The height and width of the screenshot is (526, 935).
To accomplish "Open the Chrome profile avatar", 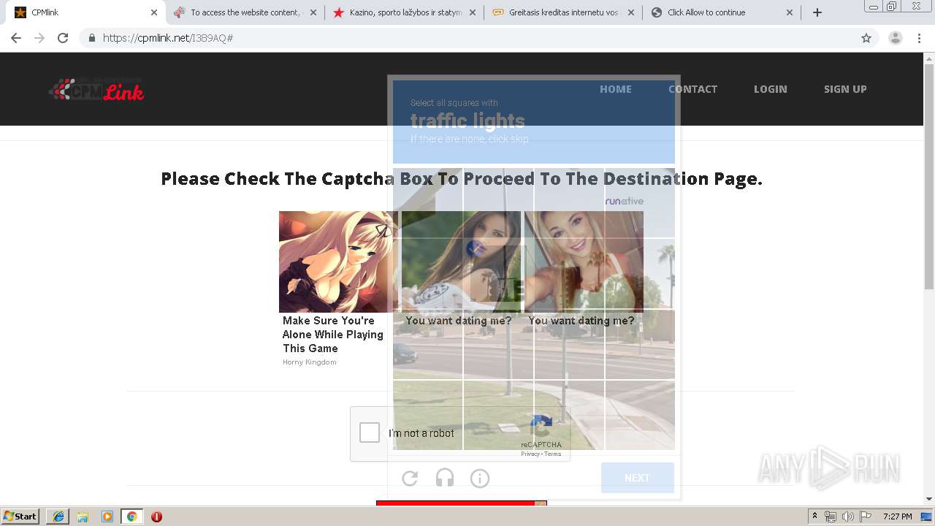I will point(896,38).
